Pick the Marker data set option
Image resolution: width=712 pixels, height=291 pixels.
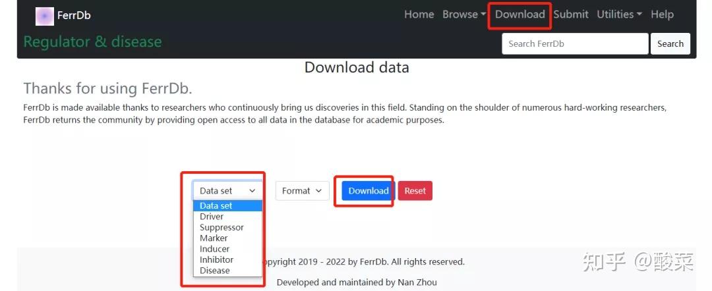click(214, 238)
